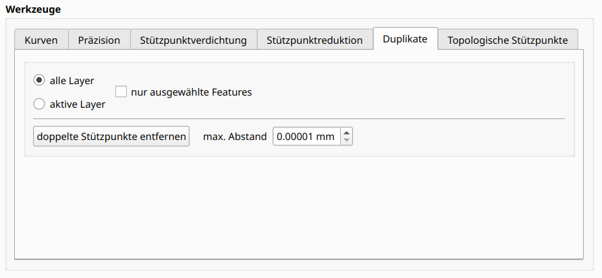Screen dimensions: 602x278
Task: Select the 'alle Layer' radio button
Action: [39, 80]
